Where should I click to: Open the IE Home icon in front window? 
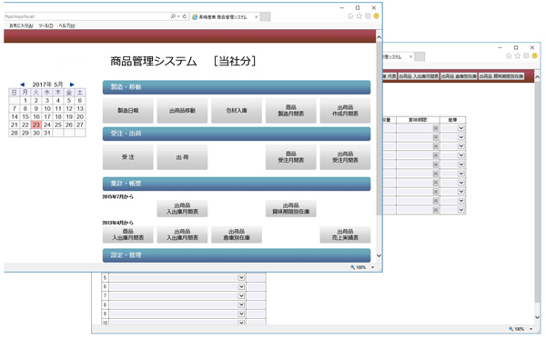point(350,16)
